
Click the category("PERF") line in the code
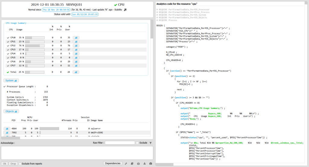(177, 47)
